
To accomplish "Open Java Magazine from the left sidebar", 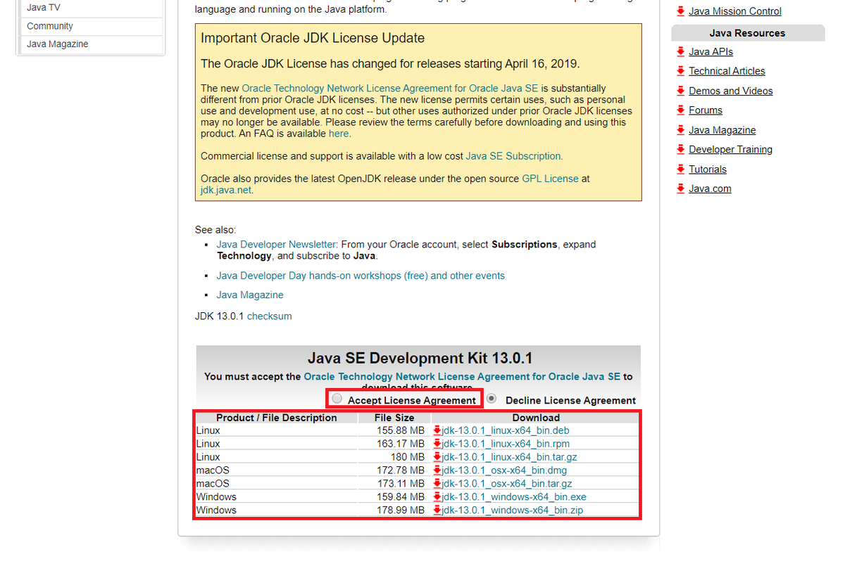I will coord(57,44).
